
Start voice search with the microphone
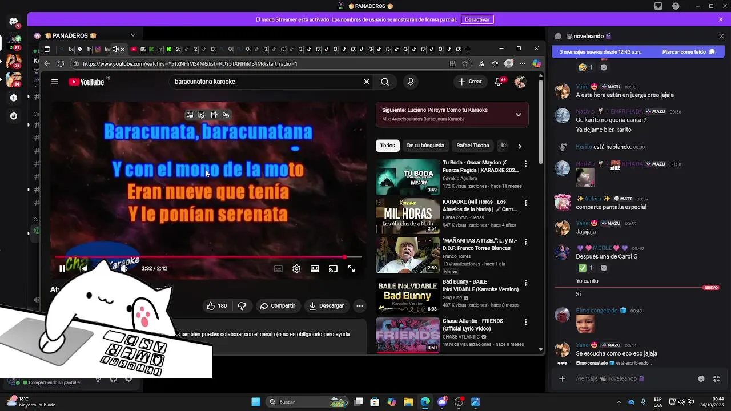point(410,82)
